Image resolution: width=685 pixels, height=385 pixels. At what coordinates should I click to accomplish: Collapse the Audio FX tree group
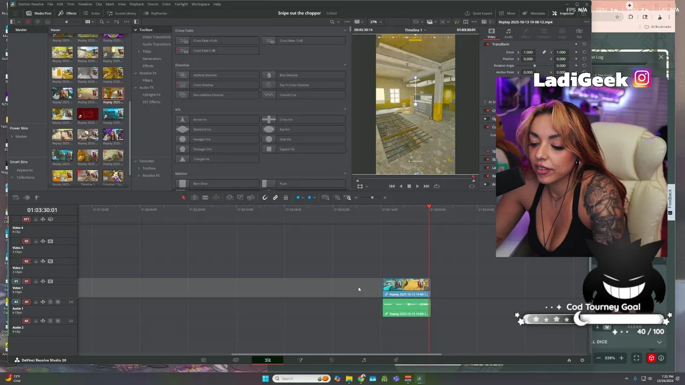point(135,88)
